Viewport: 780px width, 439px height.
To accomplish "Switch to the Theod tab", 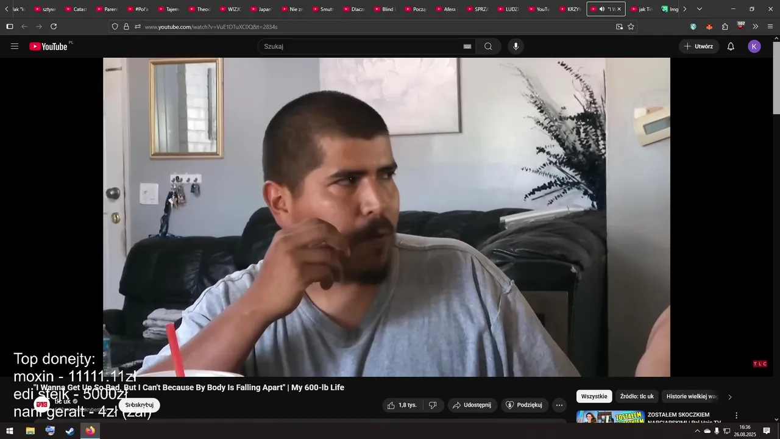I will [199, 9].
